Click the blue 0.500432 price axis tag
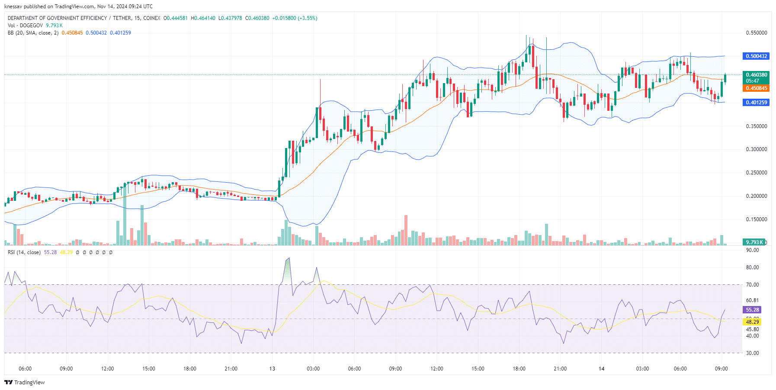This screenshot has height=390, width=776. [756, 56]
